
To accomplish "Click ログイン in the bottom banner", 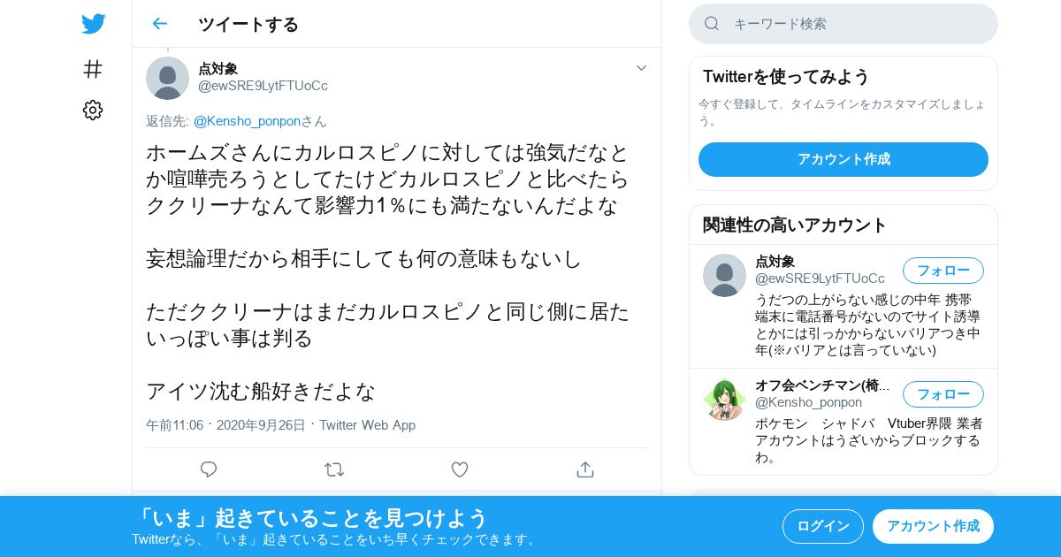I will pos(823,526).
